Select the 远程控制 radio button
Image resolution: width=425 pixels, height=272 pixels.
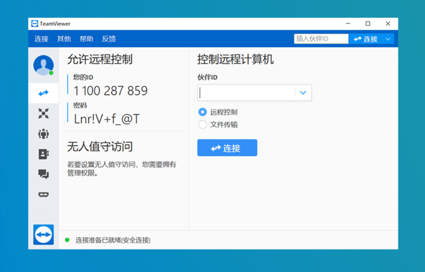pos(202,112)
